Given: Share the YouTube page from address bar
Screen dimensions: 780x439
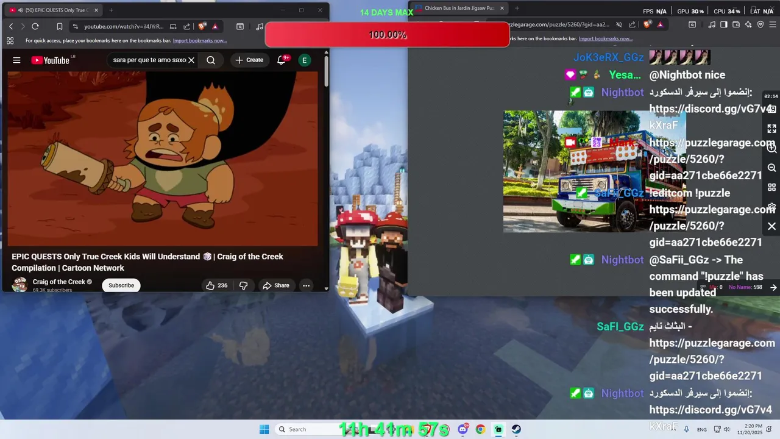Looking at the screenshot, I should coord(186,26).
